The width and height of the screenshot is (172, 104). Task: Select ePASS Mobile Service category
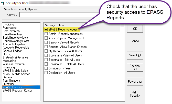click(x=17, y=74)
